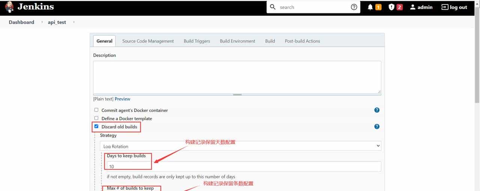Enable Define a Docker template checkbox
Screen dimensions: 480x191
pos(96,118)
